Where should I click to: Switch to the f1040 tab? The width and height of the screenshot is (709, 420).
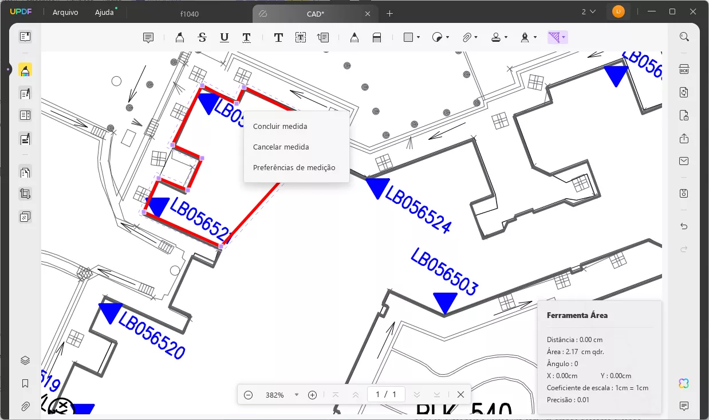190,14
